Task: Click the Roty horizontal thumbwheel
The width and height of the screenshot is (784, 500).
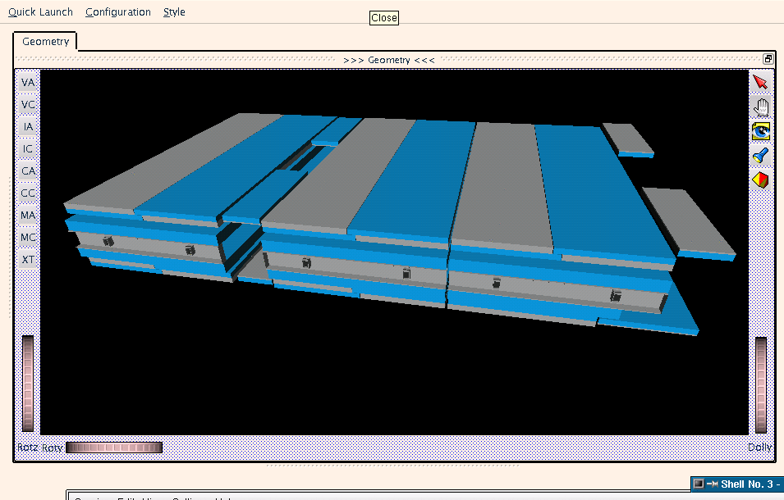Action: click(114, 448)
